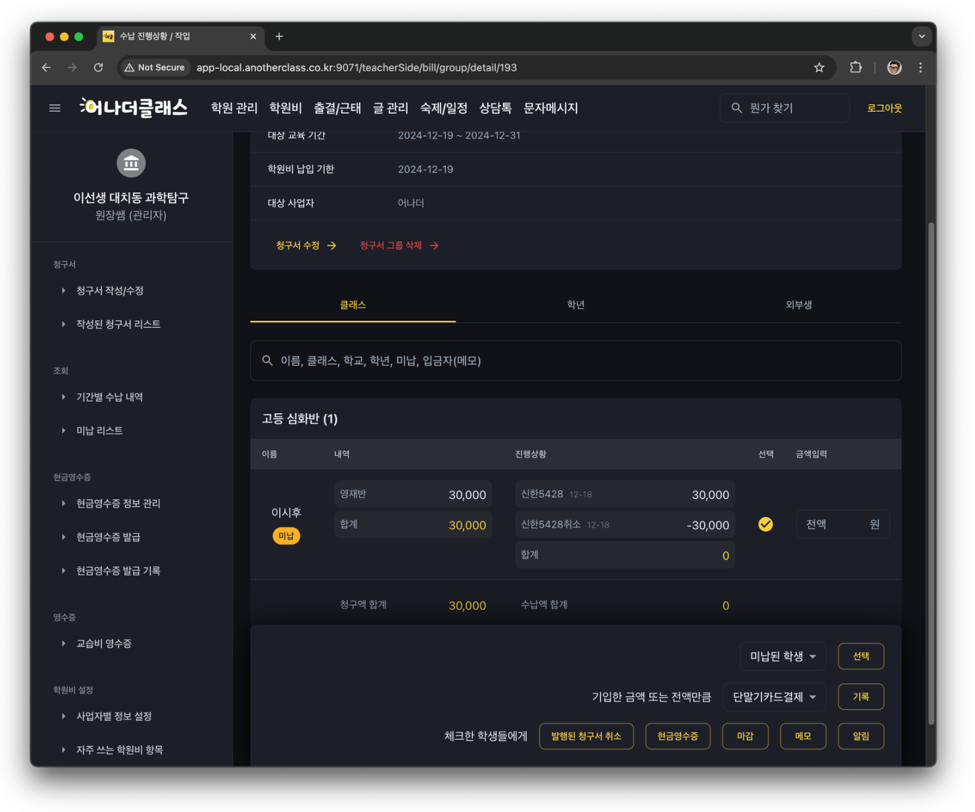Screen dimensions: 975x812
Task: Focus the 이름, 클래스, 학교 search field
Action: tap(576, 361)
